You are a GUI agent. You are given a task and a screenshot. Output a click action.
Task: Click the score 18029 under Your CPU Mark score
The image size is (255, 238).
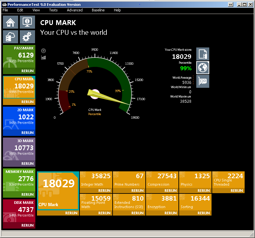(x=182, y=57)
